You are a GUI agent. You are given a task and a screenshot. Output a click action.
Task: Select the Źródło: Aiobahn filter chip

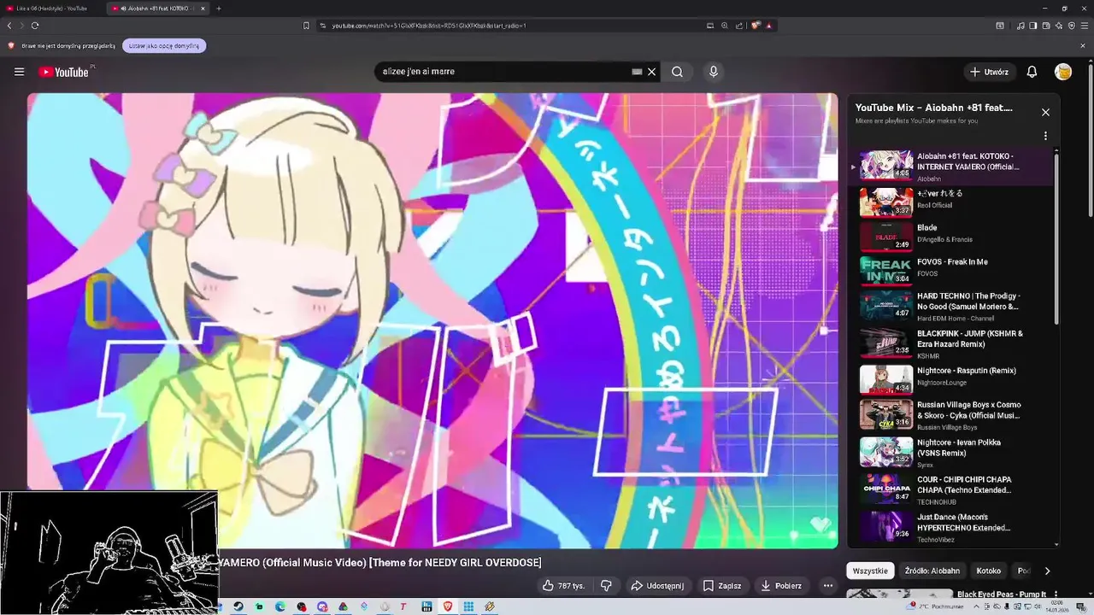click(x=932, y=571)
